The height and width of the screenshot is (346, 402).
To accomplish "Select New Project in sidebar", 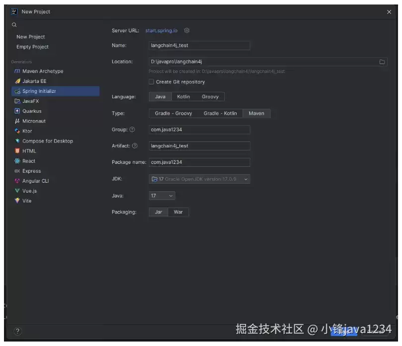I will pyautogui.click(x=30, y=37).
